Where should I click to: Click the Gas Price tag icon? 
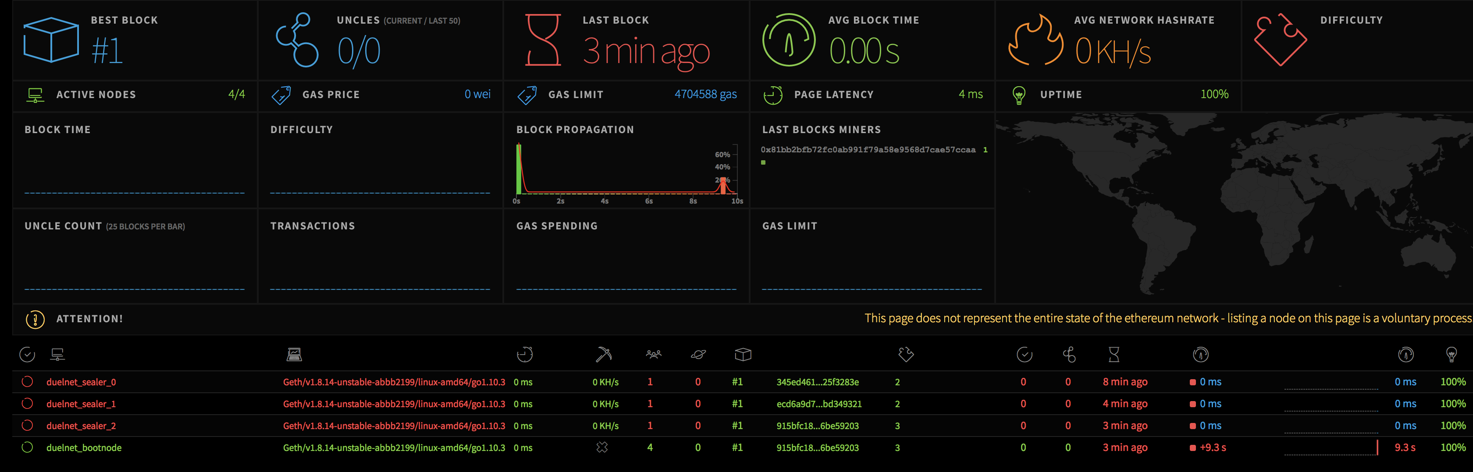[281, 95]
